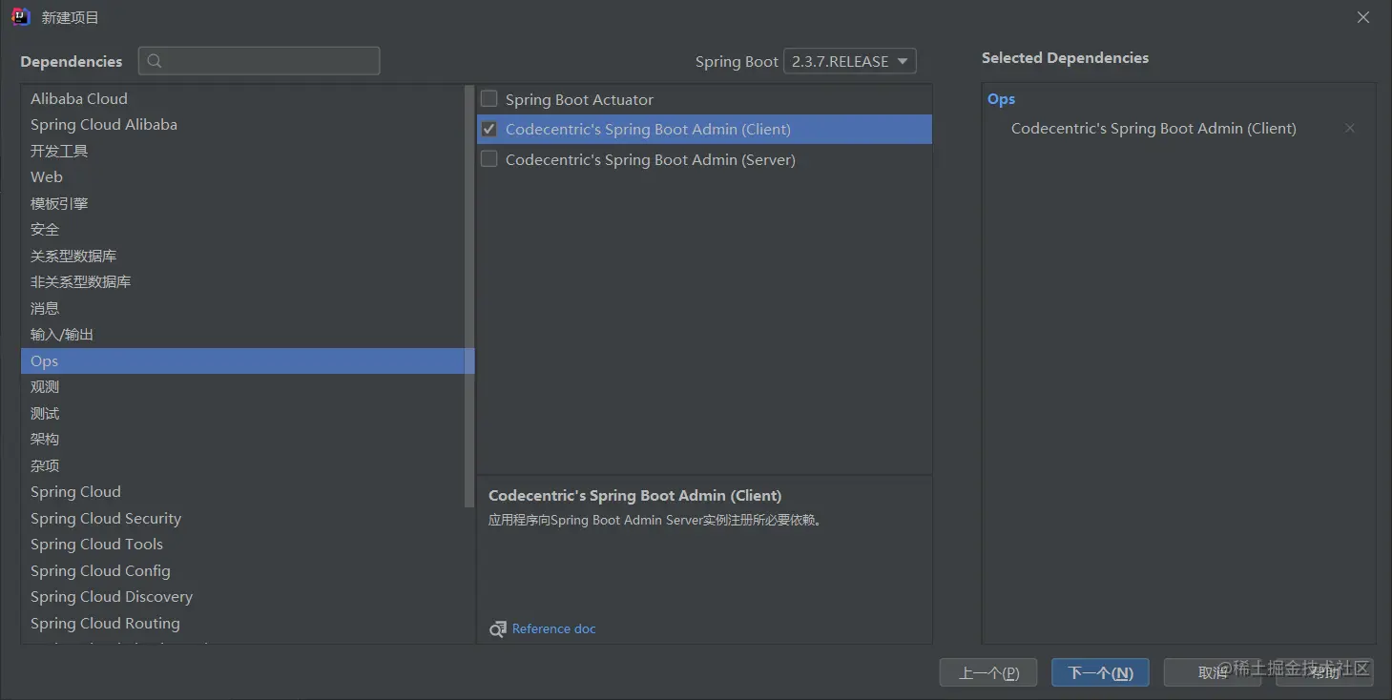
Task: Uncheck Codecentric's Spring Boot Admin (Client)
Action: pos(489,129)
